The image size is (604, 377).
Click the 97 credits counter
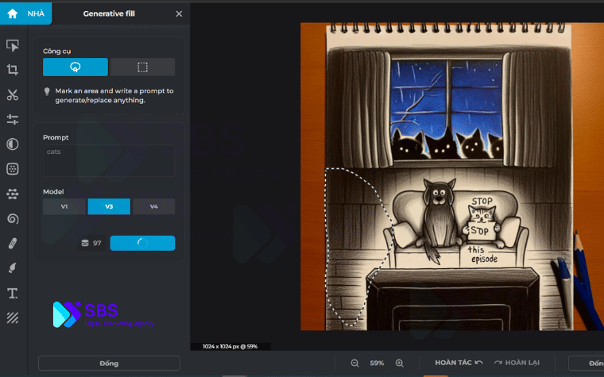[91, 243]
